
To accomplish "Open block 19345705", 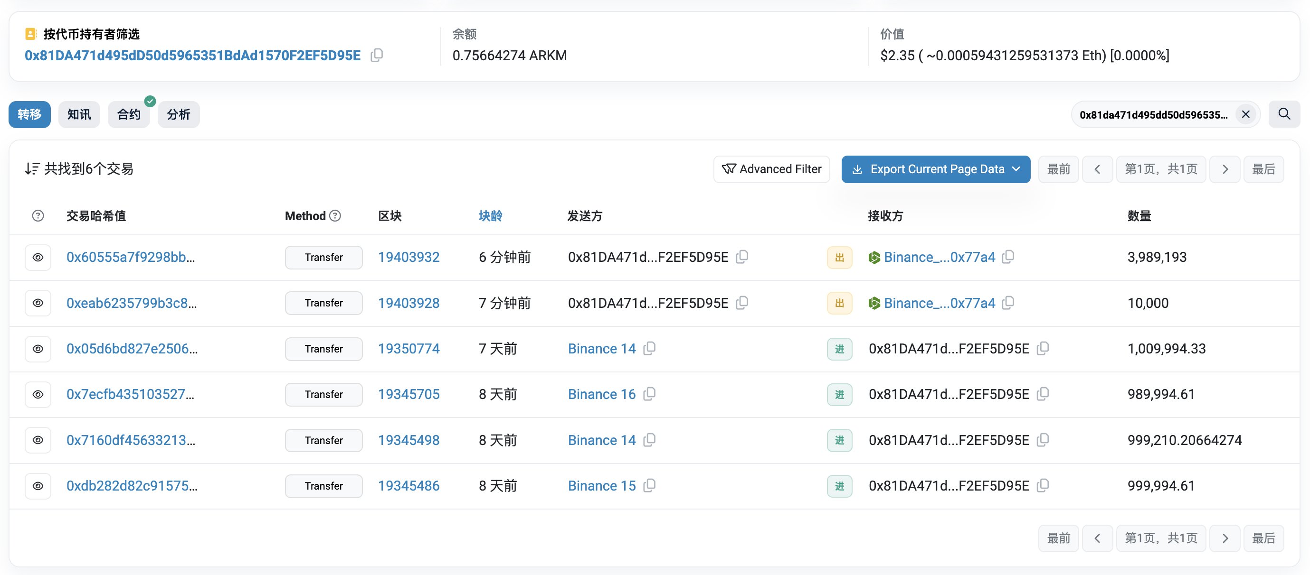I will pos(409,395).
